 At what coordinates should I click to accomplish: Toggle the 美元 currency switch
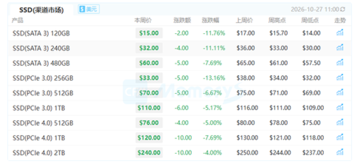88,9
